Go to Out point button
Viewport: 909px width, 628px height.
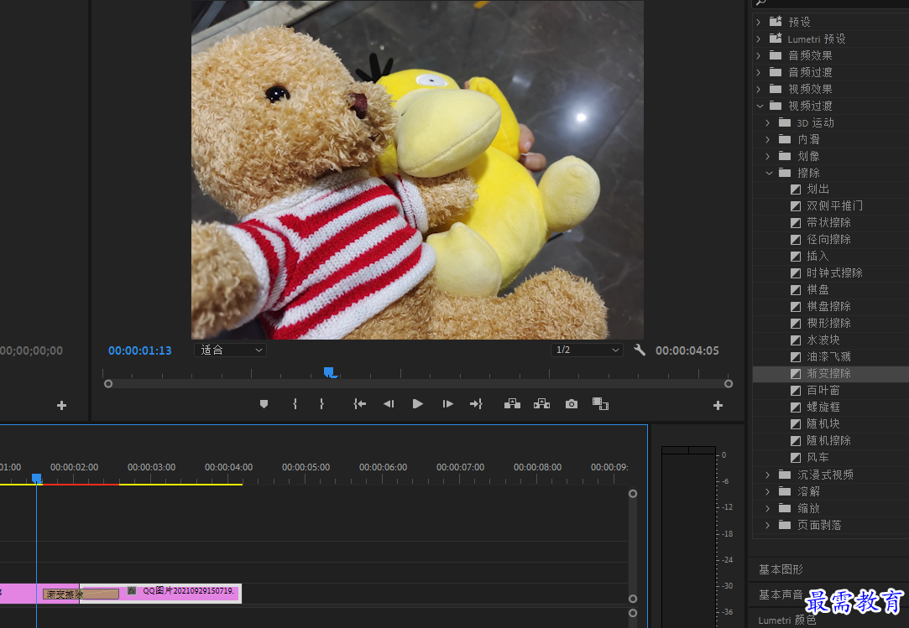(x=476, y=404)
